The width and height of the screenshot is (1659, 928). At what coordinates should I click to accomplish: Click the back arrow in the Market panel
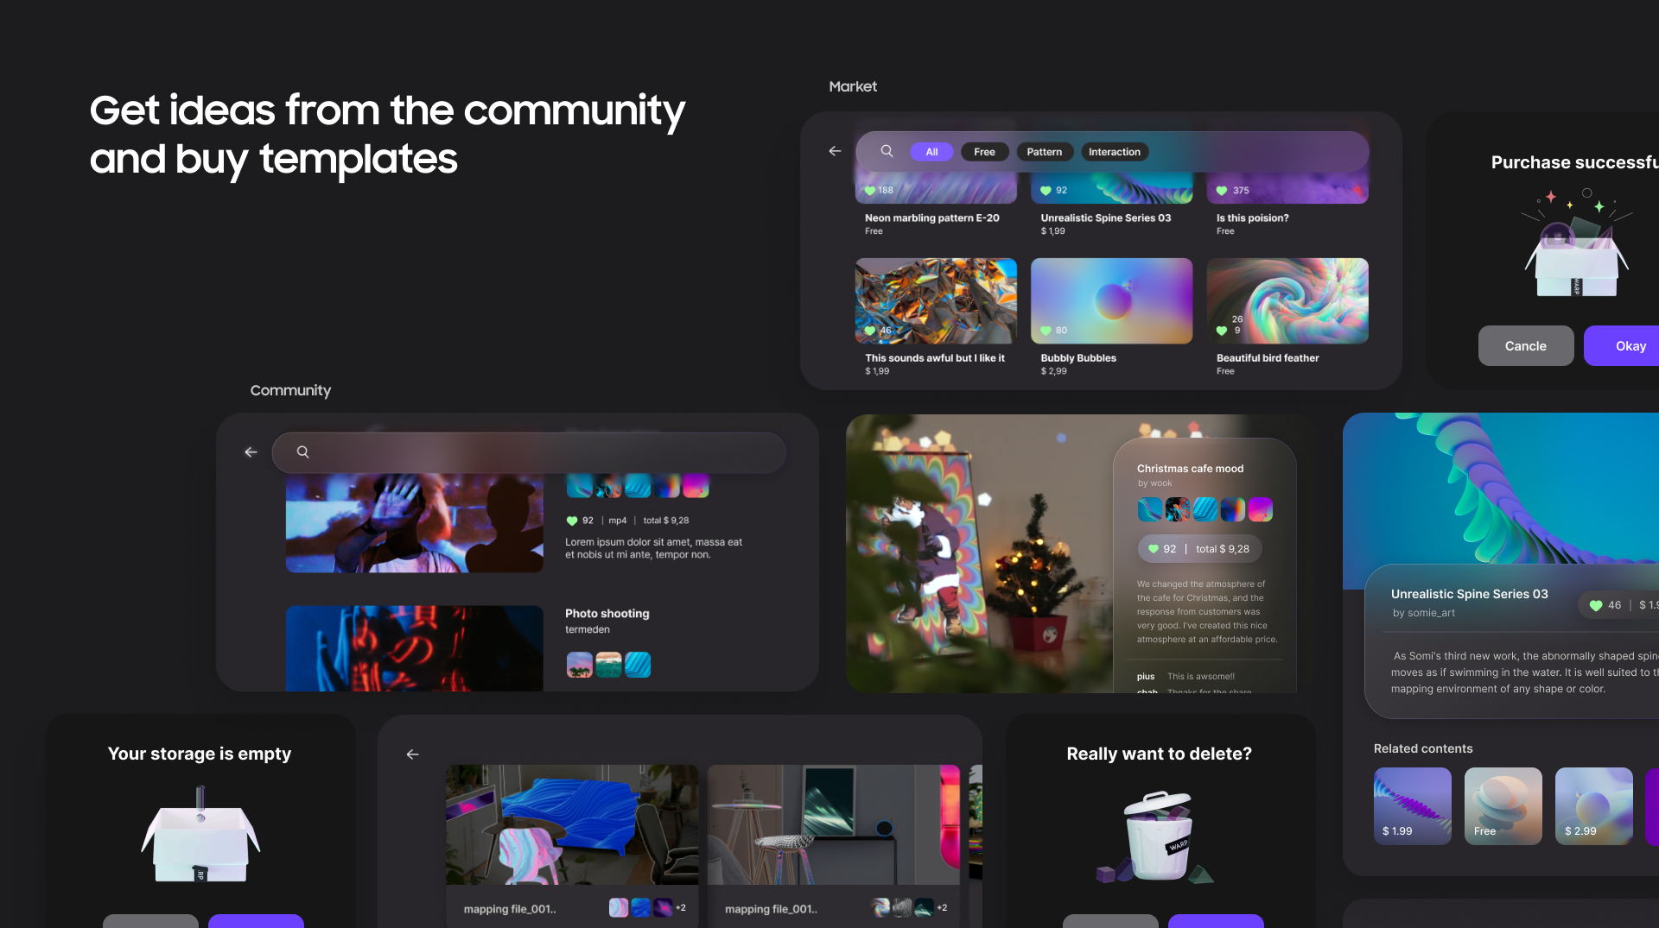click(x=834, y=151)
